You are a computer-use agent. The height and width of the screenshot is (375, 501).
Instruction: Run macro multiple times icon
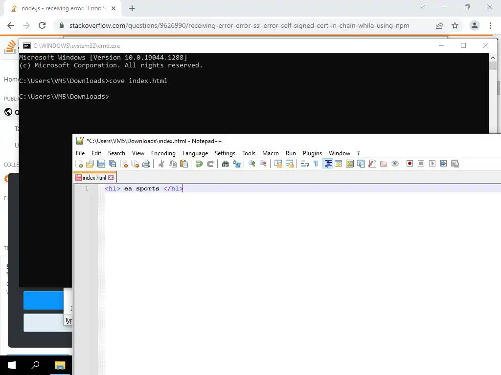pyautogui.click(x=443, y=164)
